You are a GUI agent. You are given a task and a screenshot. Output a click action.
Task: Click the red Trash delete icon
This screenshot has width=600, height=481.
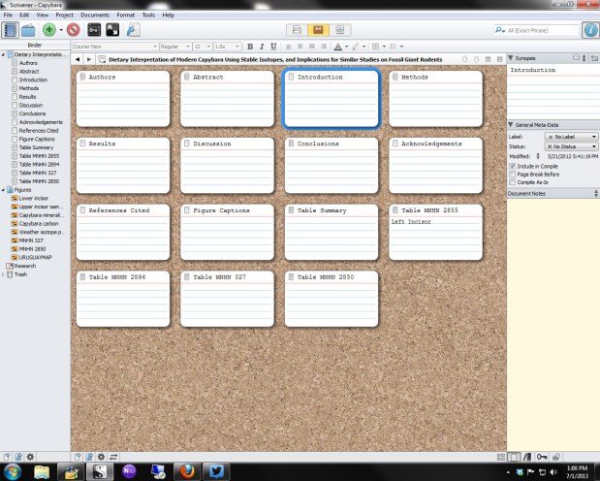(x=74, y=30)
